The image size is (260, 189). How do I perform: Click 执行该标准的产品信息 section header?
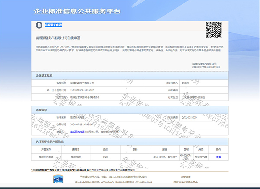tap(49, 141)
